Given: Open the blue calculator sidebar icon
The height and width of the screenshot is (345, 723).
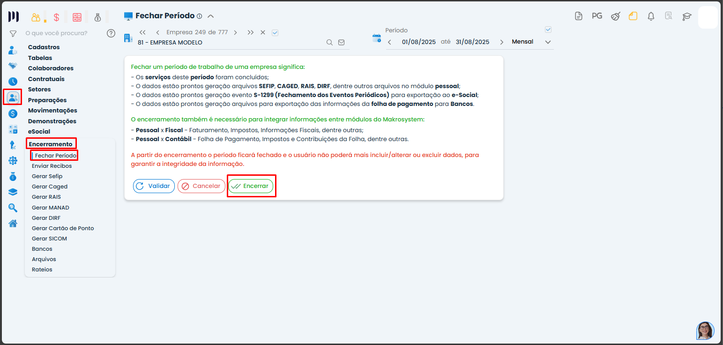Looking at the screenshot, I should [13, 129].
